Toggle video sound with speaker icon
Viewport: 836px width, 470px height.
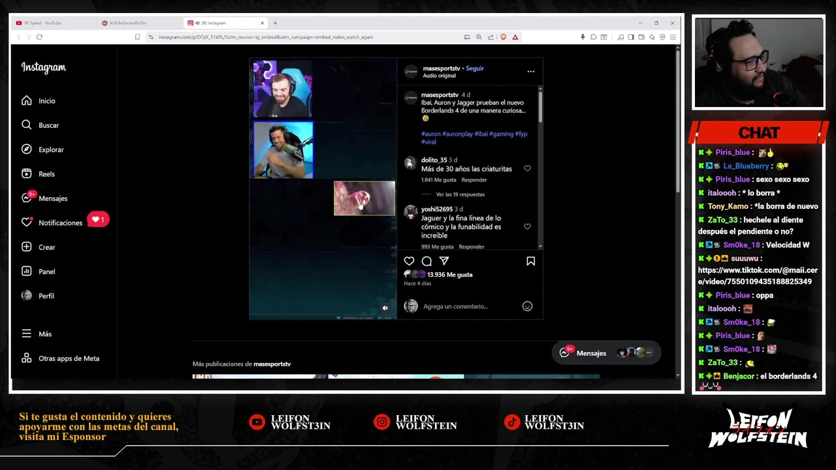coord(385,308)
